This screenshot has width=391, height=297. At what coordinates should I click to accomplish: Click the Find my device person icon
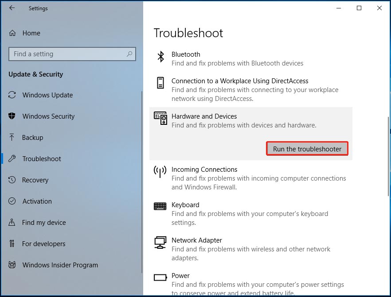(x=12, y=222)
